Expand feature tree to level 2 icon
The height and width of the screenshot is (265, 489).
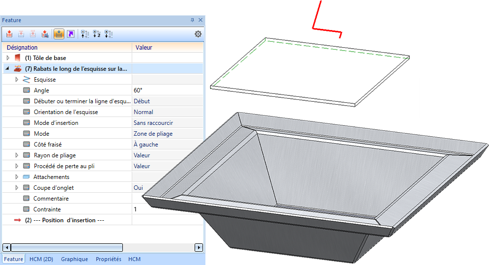pos(97,34)
